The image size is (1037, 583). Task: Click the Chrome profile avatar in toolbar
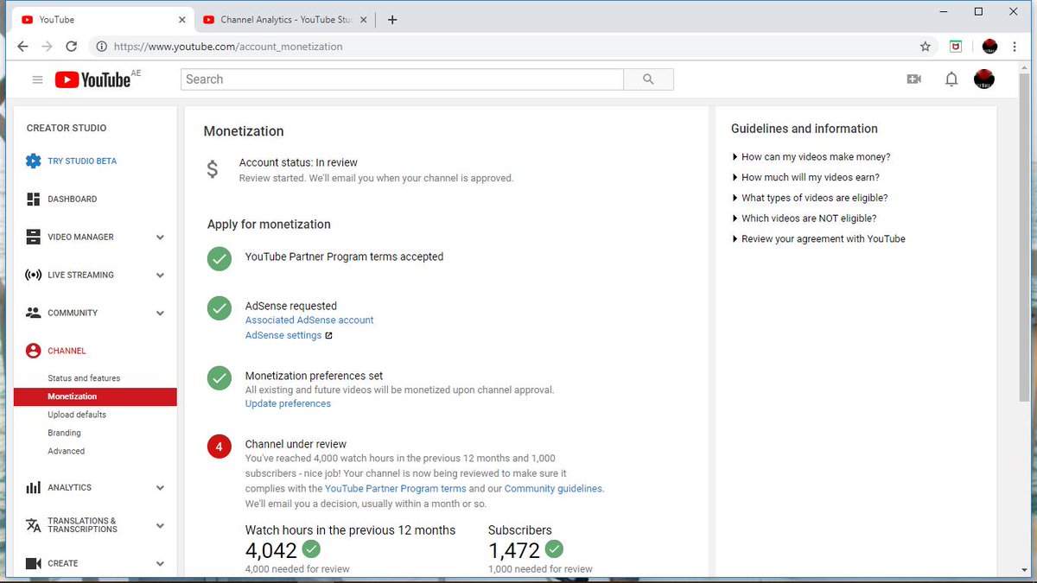pyautogui.click(x=989, y=47)
